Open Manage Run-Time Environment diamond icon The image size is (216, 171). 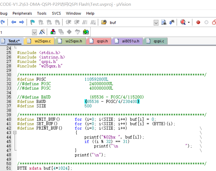[69, 32]
